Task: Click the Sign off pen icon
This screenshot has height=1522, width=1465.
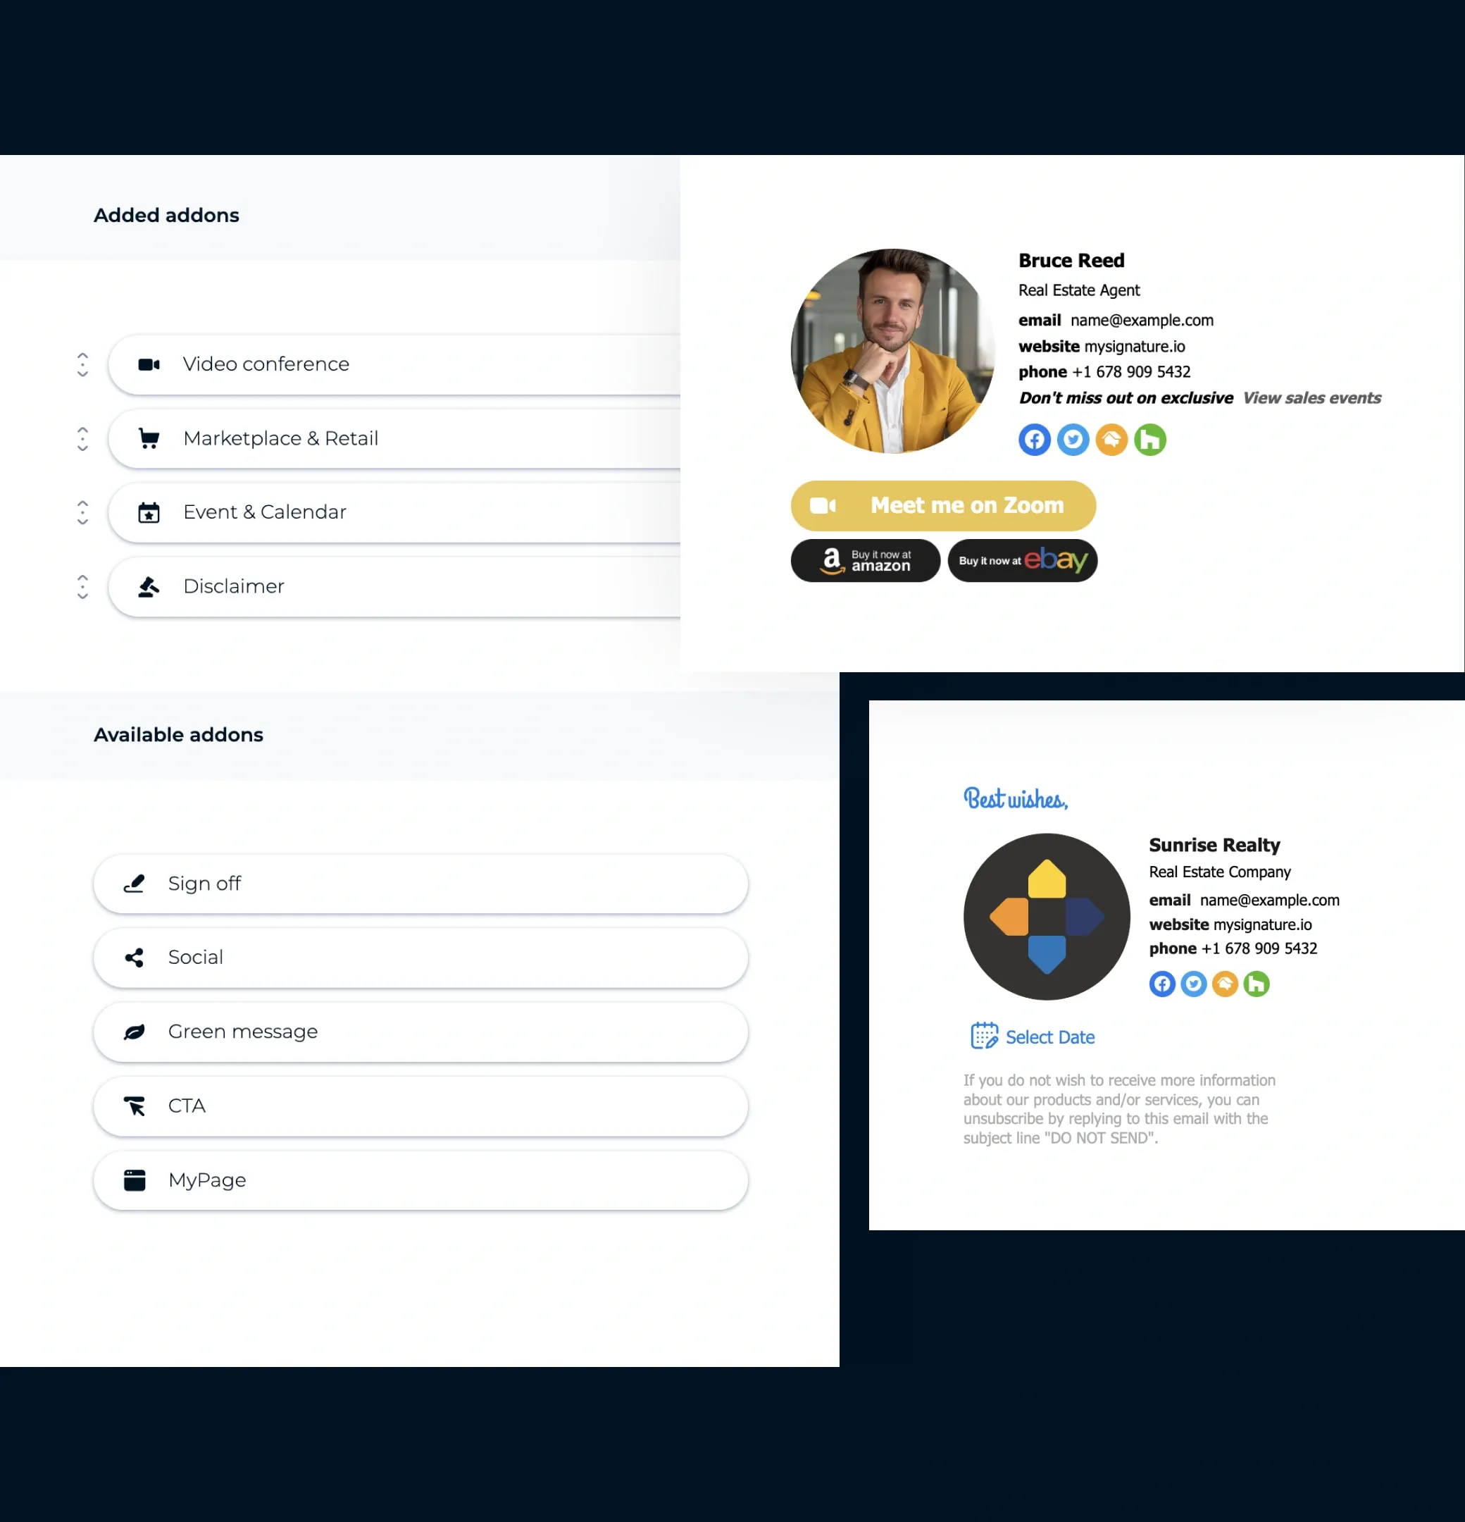Action: click(x=135, y=884)
